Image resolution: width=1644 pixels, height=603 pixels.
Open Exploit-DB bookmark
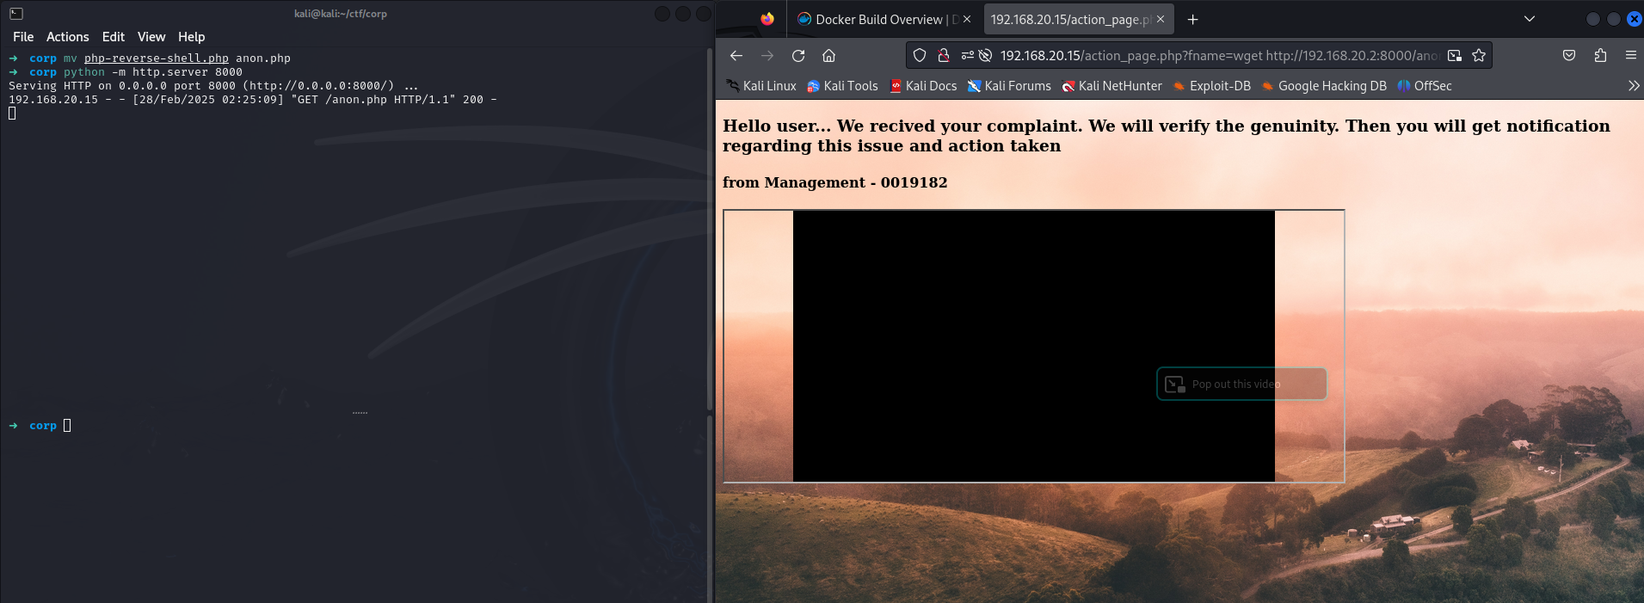1211,86
